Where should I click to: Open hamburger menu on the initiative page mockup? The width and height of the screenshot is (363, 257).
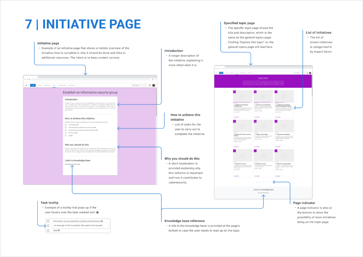click(x=26, y=85)
